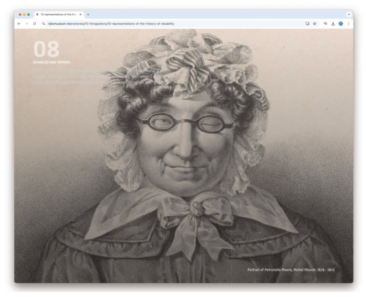
Task: Click the portrait's round eyeglasses
Action: (186, 123)
